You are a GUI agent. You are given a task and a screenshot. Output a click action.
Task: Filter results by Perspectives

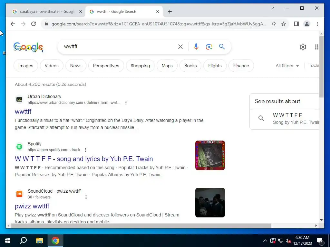[x=106, y=66]
